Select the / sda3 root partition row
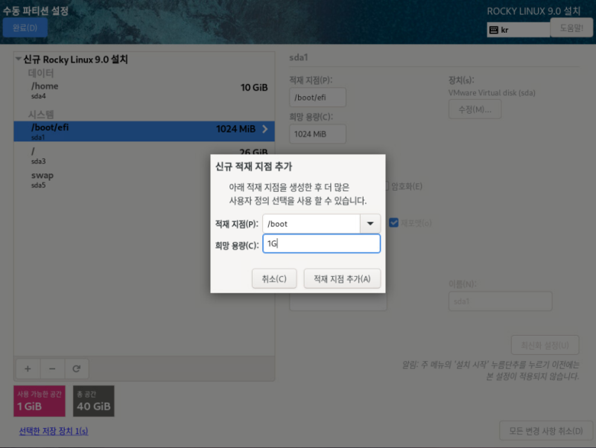Screen dimensions: 596x448 click(x=144, y=156)
